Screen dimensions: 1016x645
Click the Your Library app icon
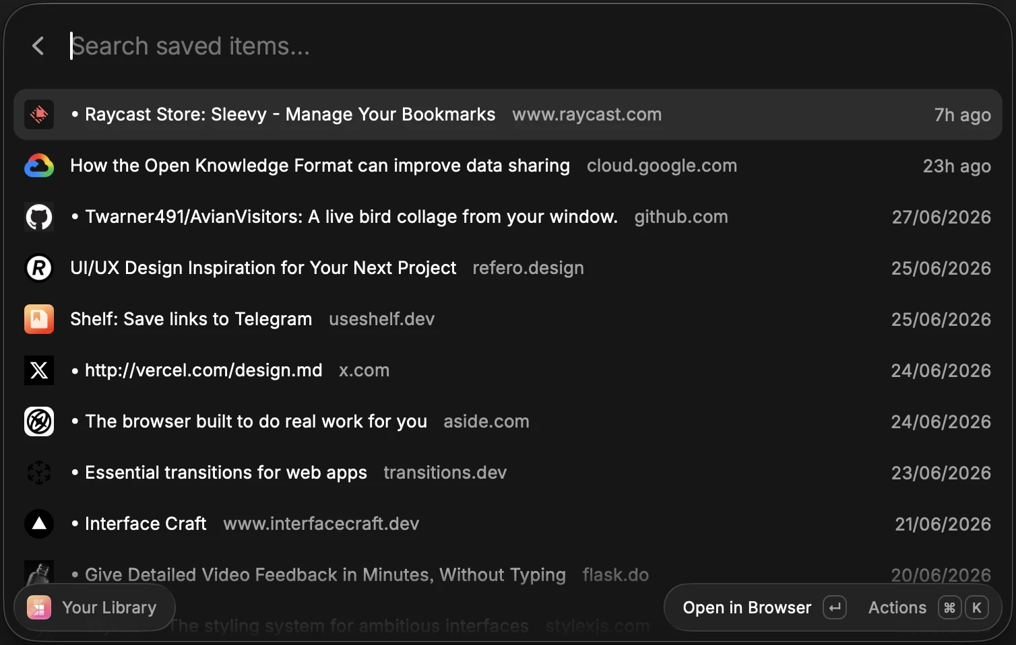[x=39, y=607]
